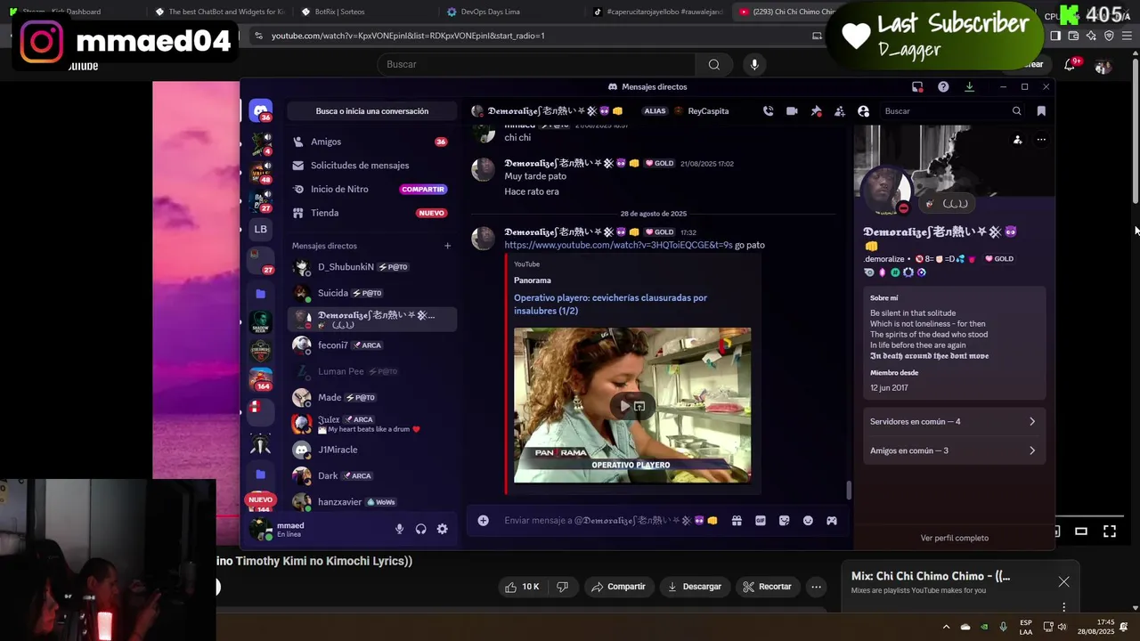The height and width of the screenshot is (641, 1140).
Task: Expand Amigos en común — 3
Action: tap(953, 450)
